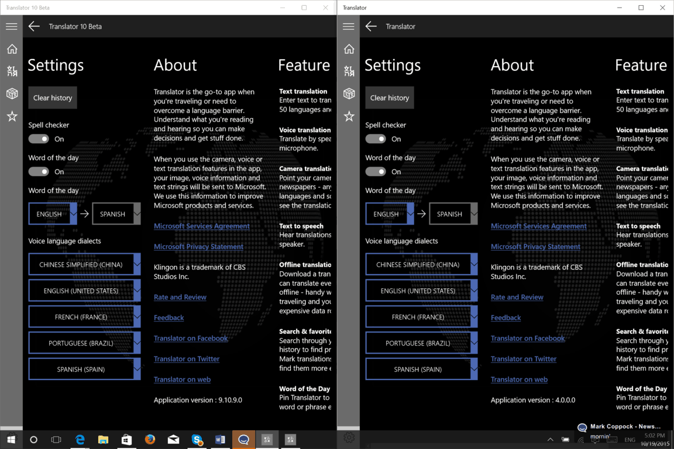Click Clear history in the Translator window
The height and width of the screenshot is (449, 674).
tap(390, 98)
